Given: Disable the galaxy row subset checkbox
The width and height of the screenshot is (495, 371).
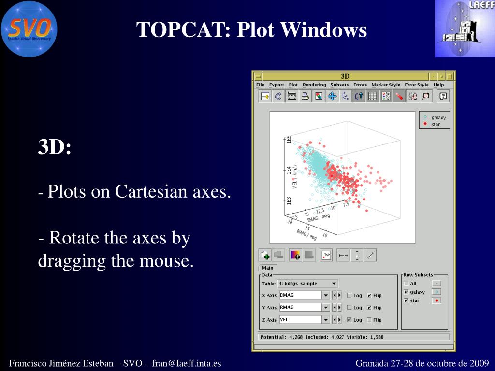Looking at the screenshot, I should 406,292.
